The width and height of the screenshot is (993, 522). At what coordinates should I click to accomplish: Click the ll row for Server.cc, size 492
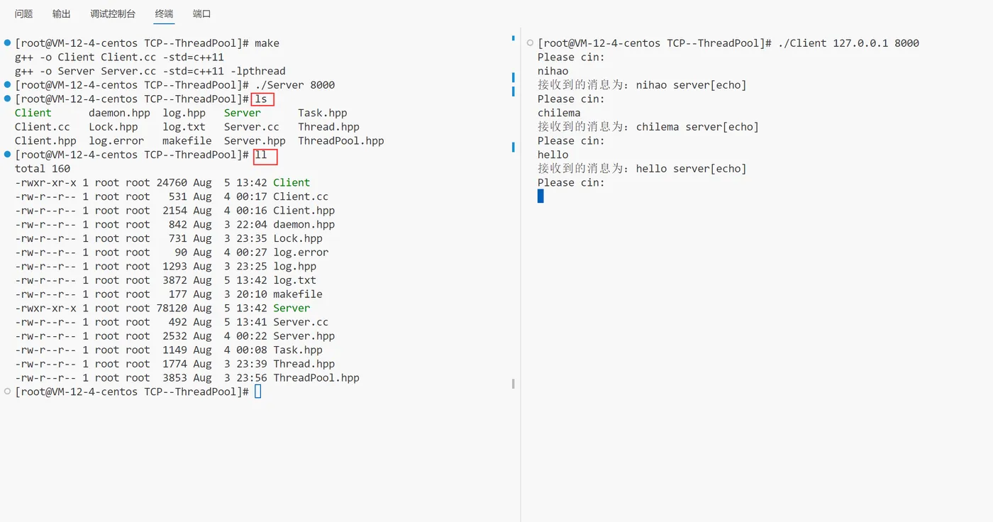coord(172,322)
